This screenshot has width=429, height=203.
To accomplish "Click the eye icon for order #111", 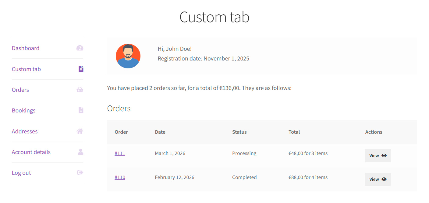I will 384,155.
